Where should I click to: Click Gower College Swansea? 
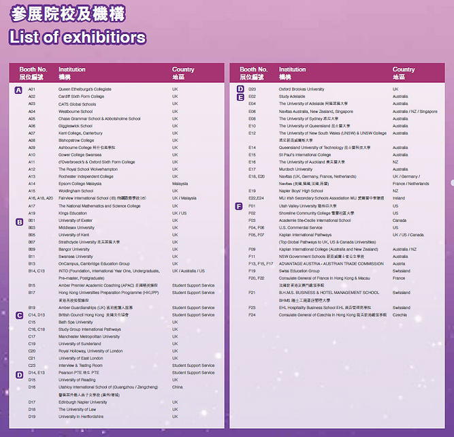80,155
